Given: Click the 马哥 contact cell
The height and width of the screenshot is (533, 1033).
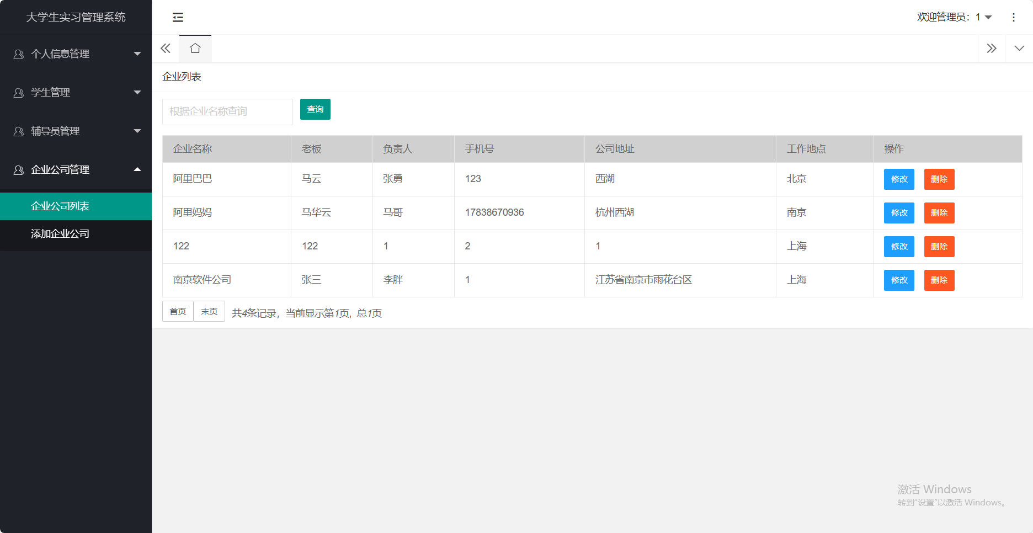Looking at the screenshot, I should 413,213.
